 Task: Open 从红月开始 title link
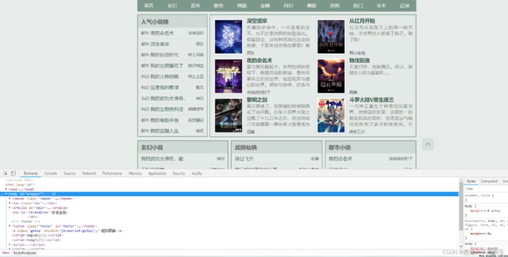point(362,21)
